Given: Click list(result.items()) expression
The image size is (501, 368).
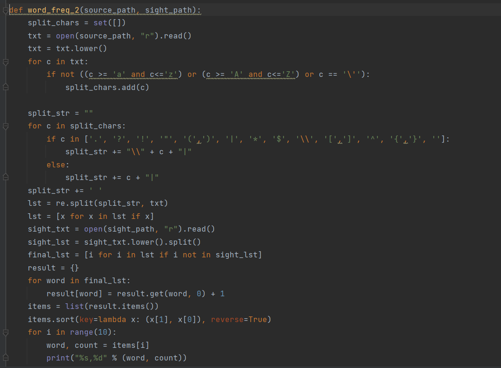Looking at the screenshot, I should [112, 307].
